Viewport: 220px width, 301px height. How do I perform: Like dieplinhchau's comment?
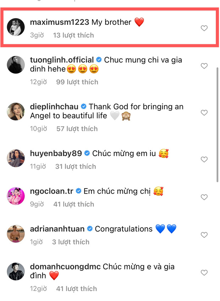click(204, 113)
